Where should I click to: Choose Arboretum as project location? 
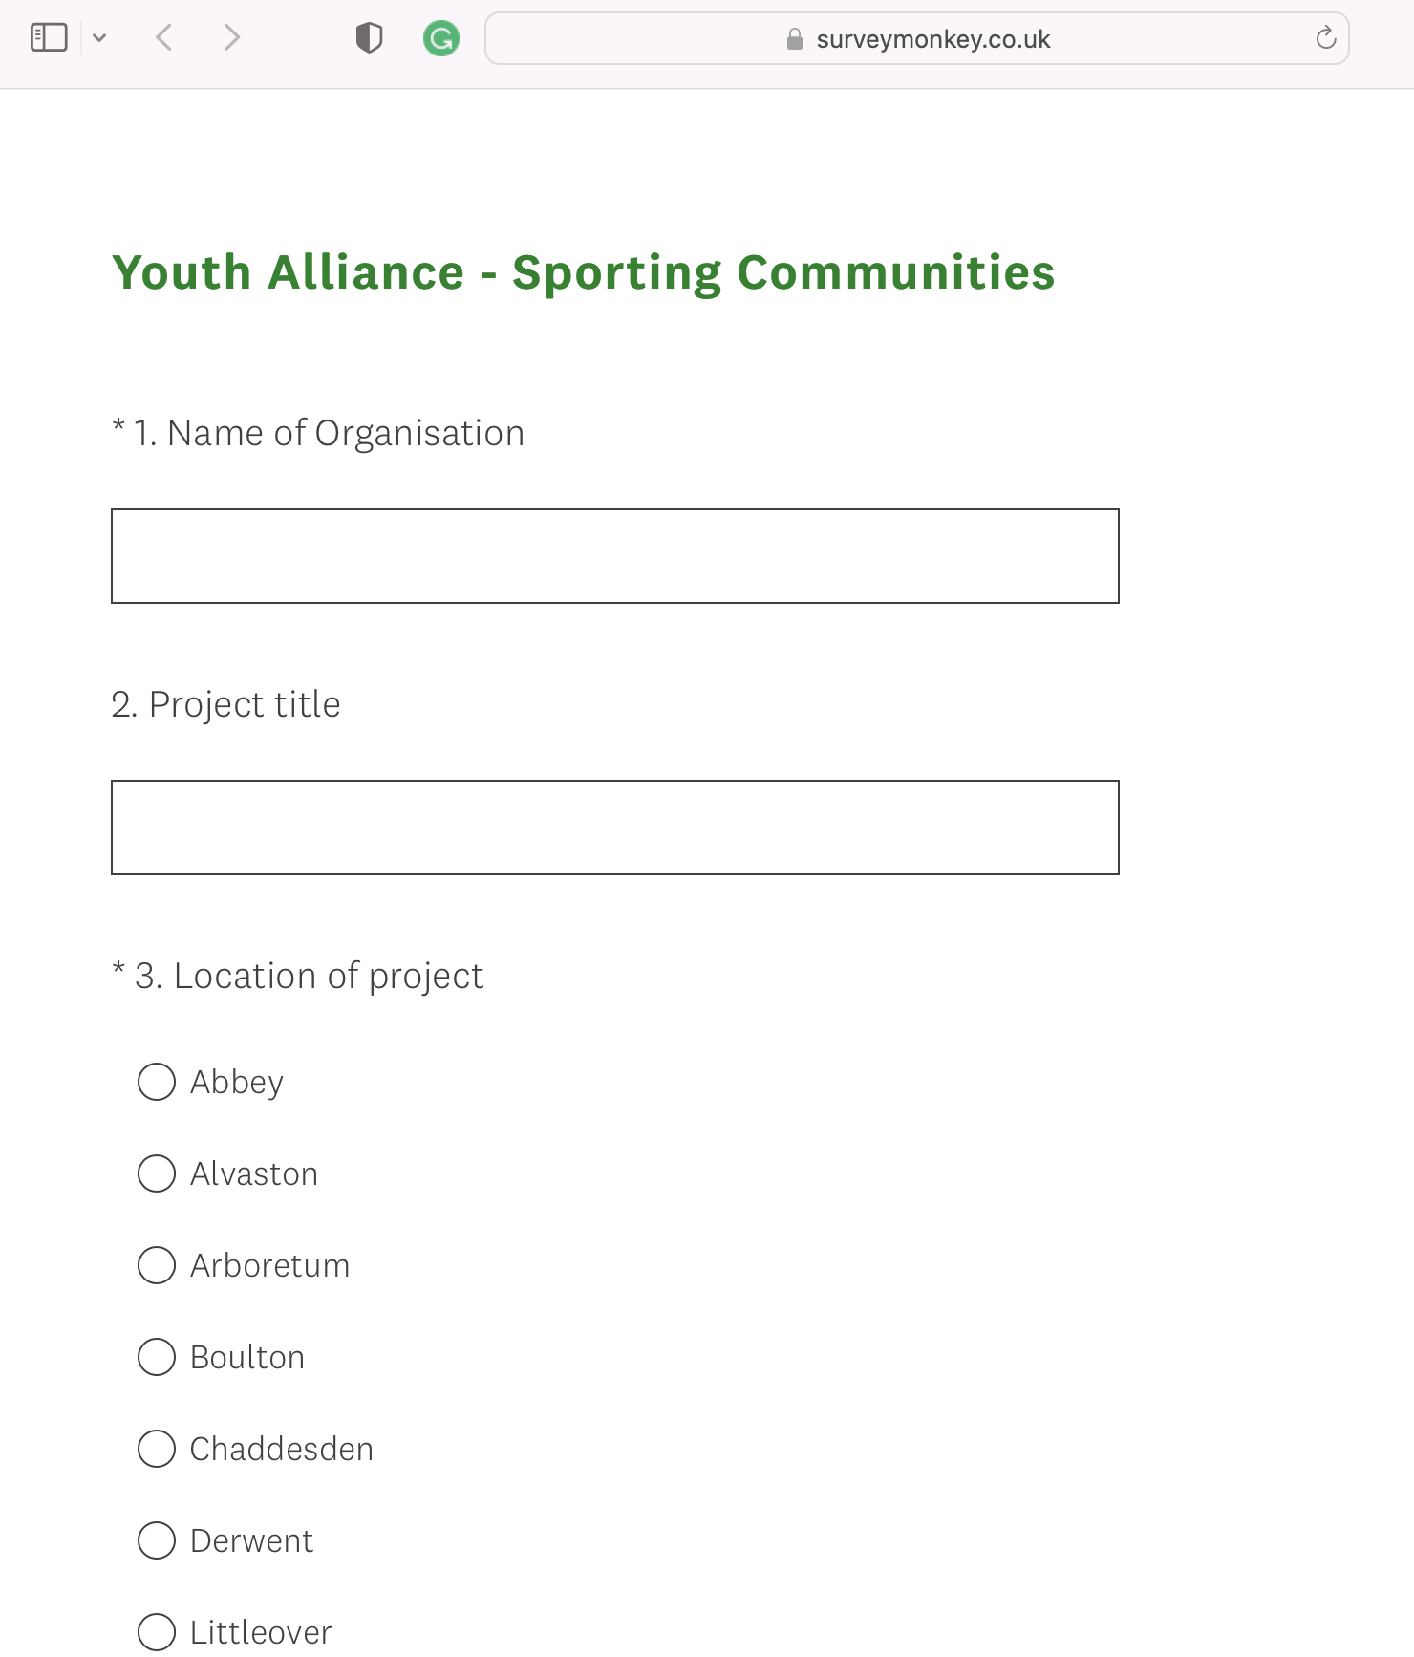(157, 1265)
